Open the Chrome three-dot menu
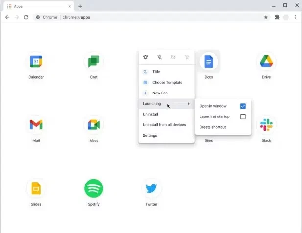This screenshot has height=233, width=302. (x=295, y=17)
